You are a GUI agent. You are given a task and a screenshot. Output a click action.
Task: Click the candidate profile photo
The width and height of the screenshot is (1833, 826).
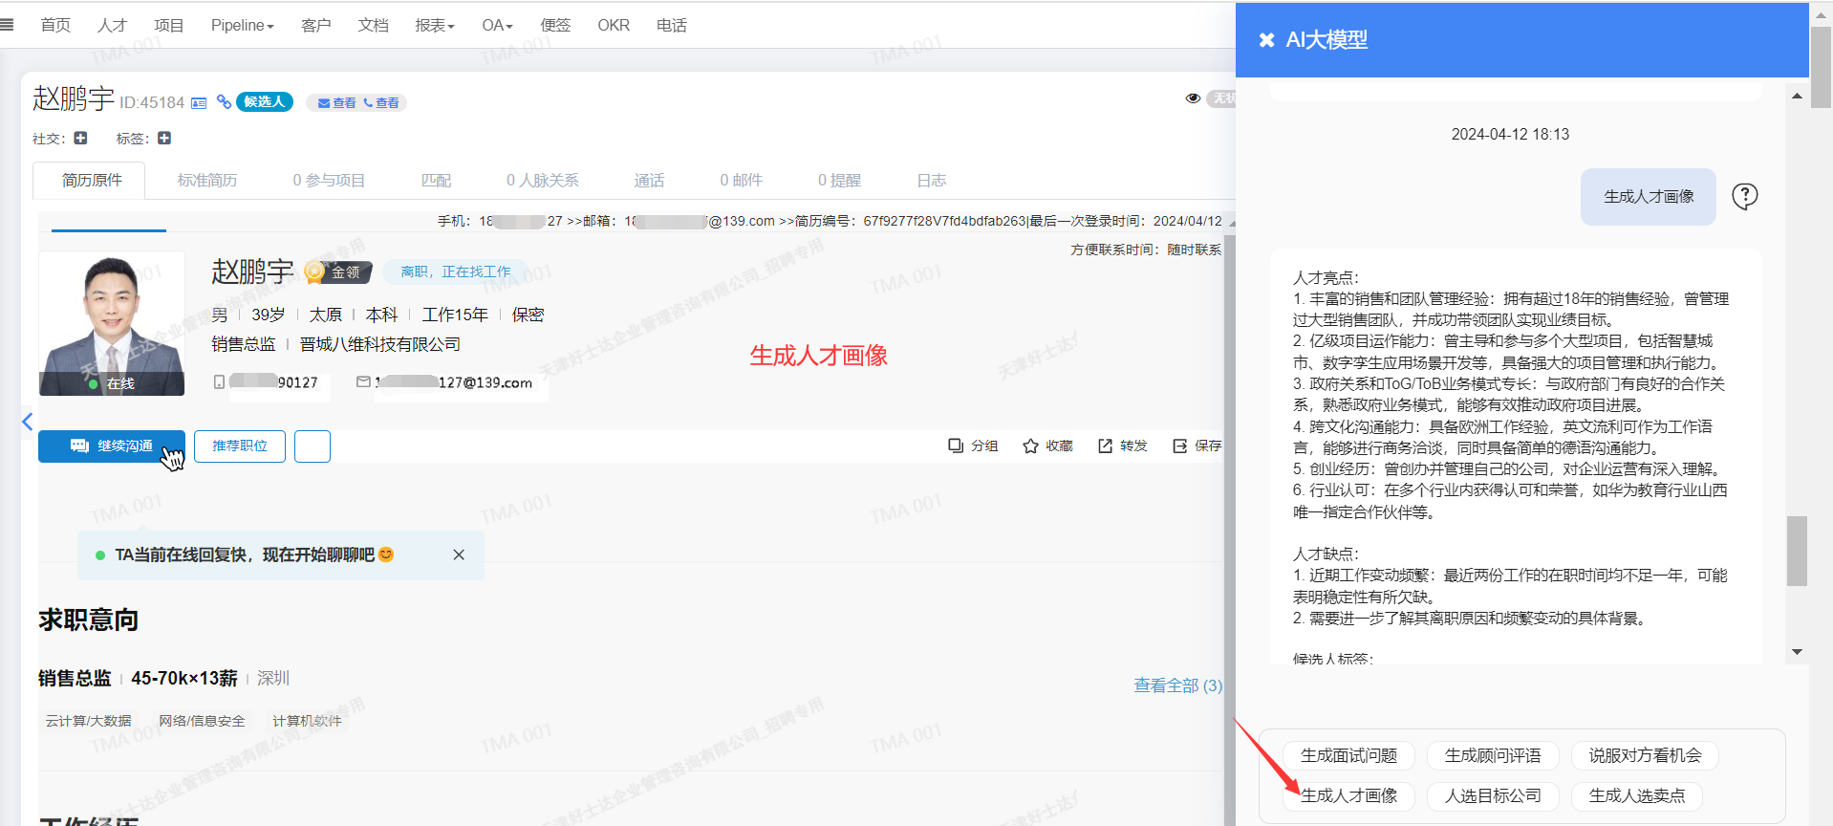(112, 323)
